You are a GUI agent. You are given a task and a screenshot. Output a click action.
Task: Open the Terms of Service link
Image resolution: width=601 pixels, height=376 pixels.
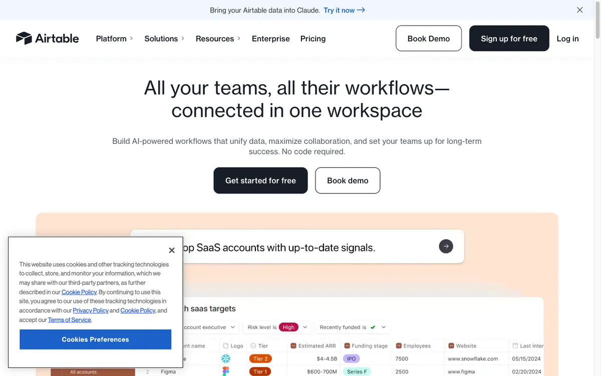[x=70, y=320]
